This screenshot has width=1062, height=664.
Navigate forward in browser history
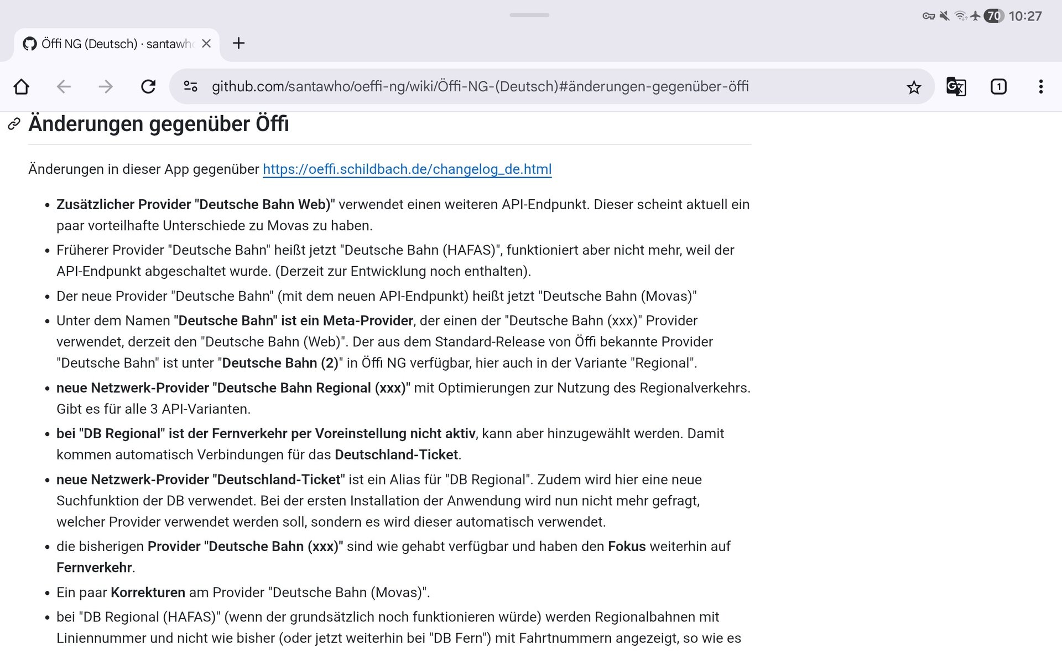[106, 87]
